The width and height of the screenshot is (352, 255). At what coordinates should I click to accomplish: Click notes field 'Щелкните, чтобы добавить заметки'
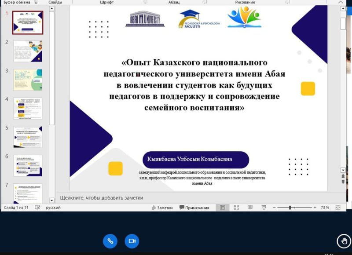[102, 198]
